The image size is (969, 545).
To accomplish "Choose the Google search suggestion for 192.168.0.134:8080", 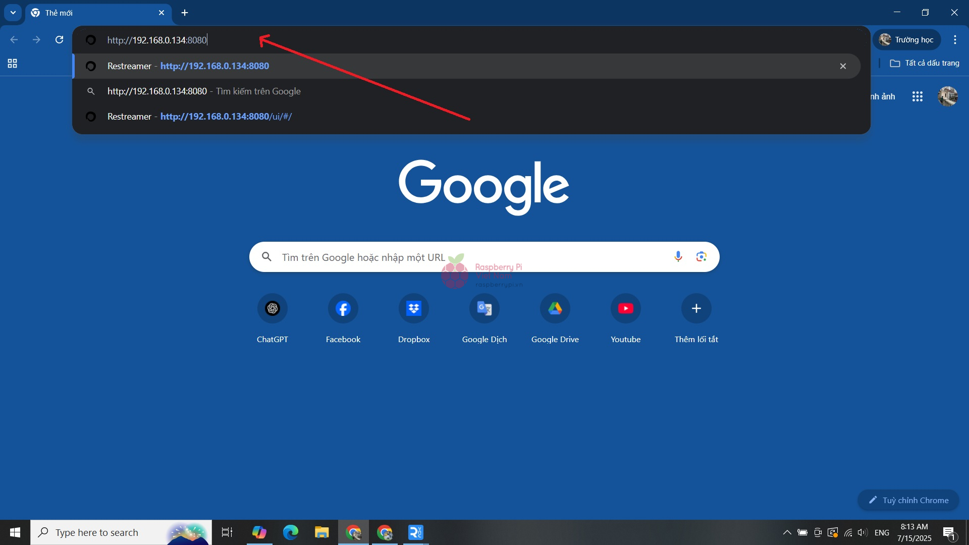I will tap(203, 91).
